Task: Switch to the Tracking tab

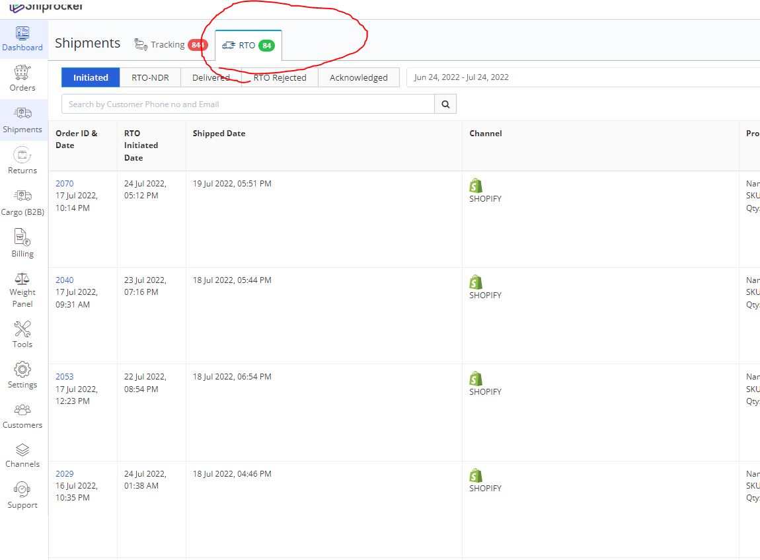Action: click(171, 44)
